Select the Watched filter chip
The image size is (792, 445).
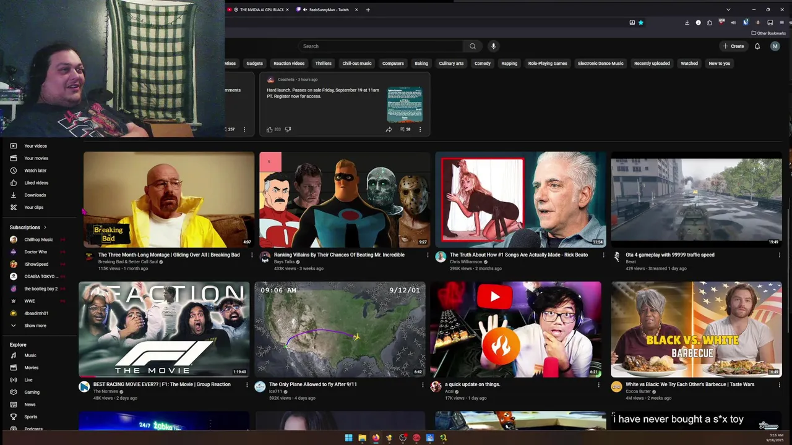click(689, 64)
